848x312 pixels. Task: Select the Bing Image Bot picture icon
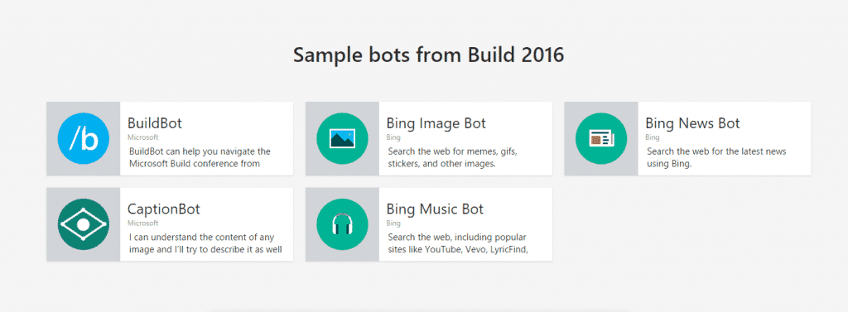342,138
